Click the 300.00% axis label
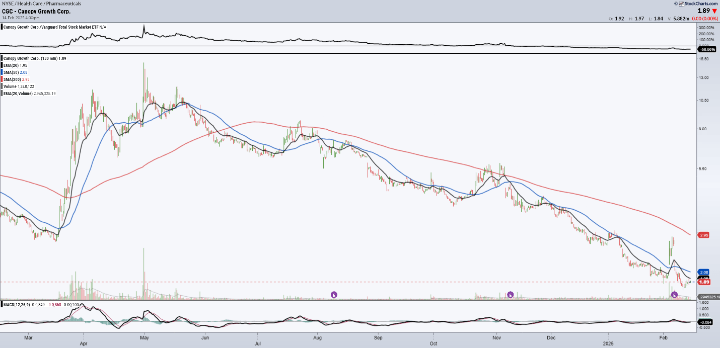The height and width of the screenshot is (348, 720). coord(706,27)
